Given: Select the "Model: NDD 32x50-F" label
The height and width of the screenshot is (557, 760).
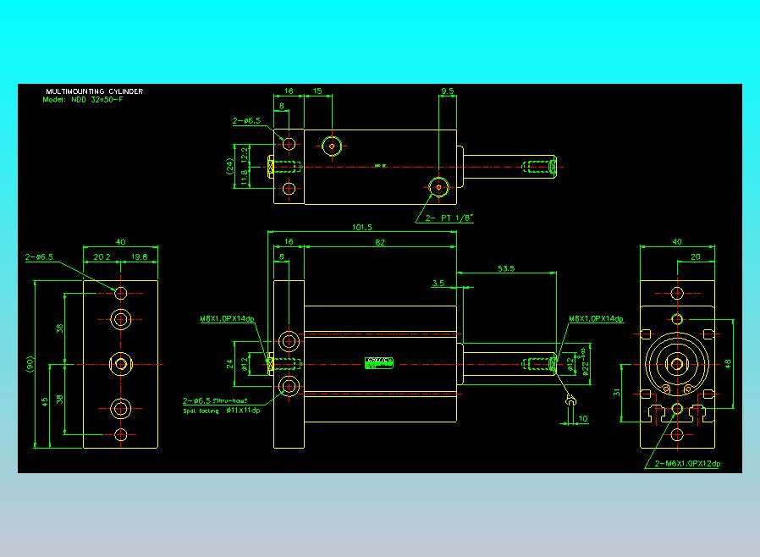Looking at the screenshot, I should pyautogui.click(x=83, y=100).
